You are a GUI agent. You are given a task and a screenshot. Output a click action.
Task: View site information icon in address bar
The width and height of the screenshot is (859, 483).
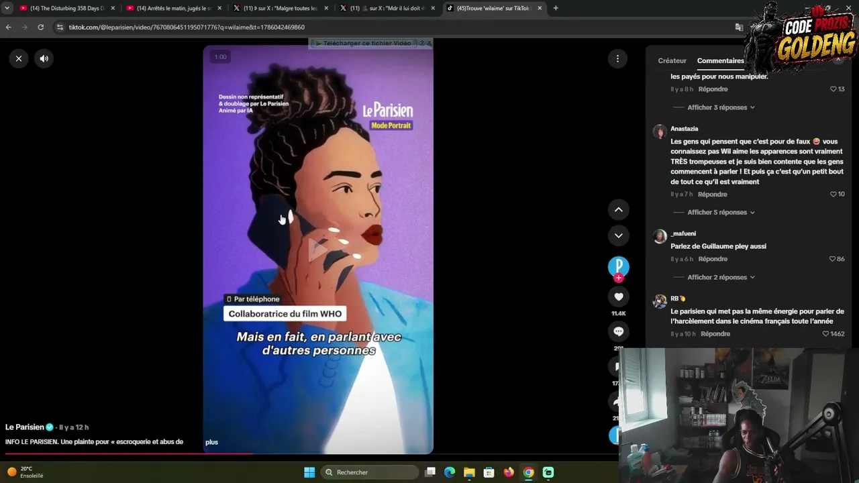coord(60,28)
